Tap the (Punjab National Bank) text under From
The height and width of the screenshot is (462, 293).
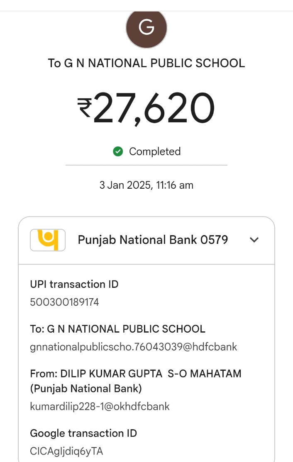(86, 389)
